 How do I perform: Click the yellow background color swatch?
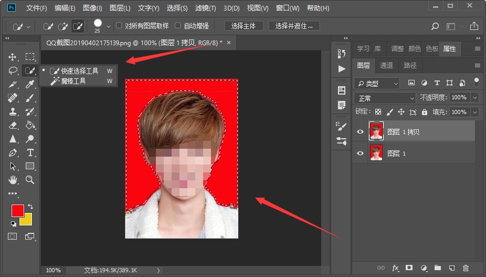tap(27, 220)
